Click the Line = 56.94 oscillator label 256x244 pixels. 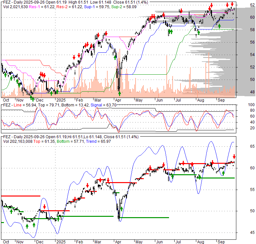[25, 105]
